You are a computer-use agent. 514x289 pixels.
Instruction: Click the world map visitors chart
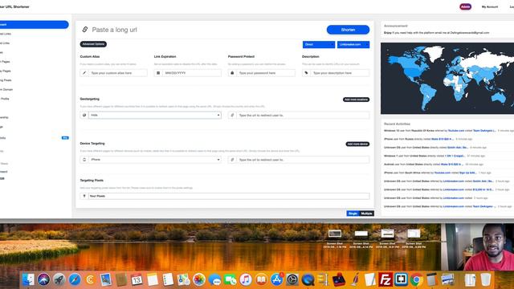[447, 79]
